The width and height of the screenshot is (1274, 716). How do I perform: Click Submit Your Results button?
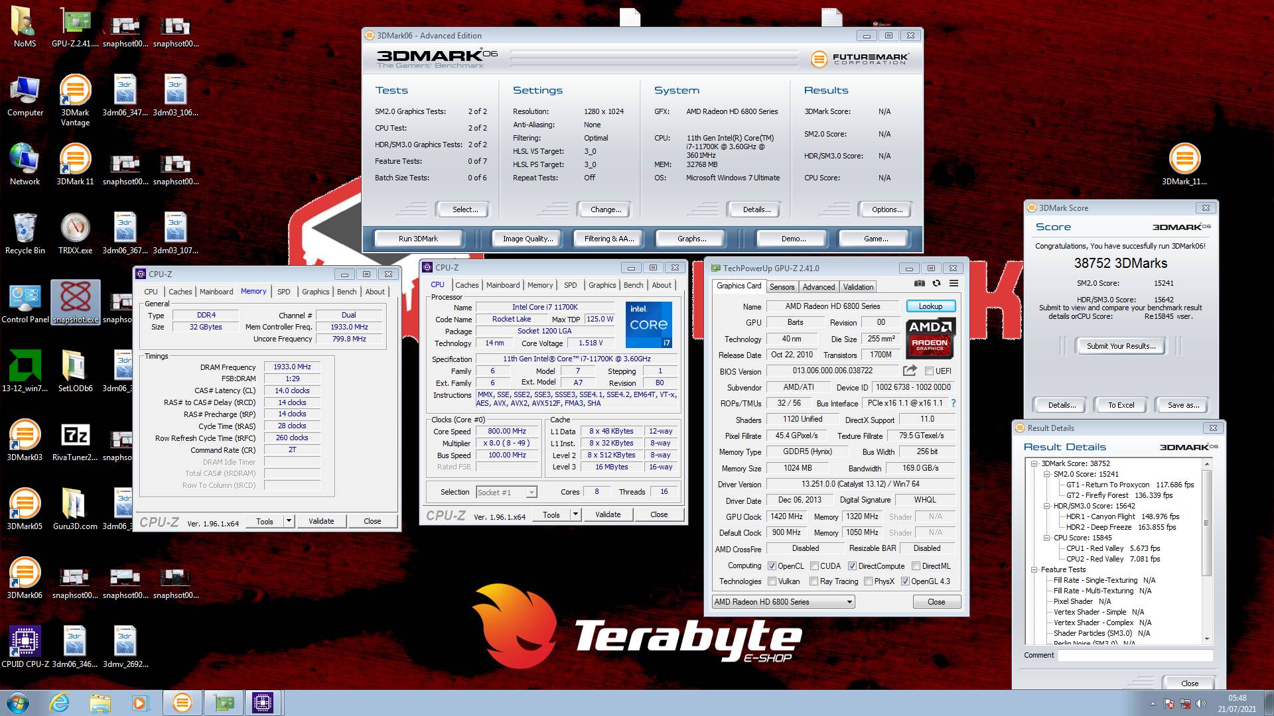point(1121,346)
